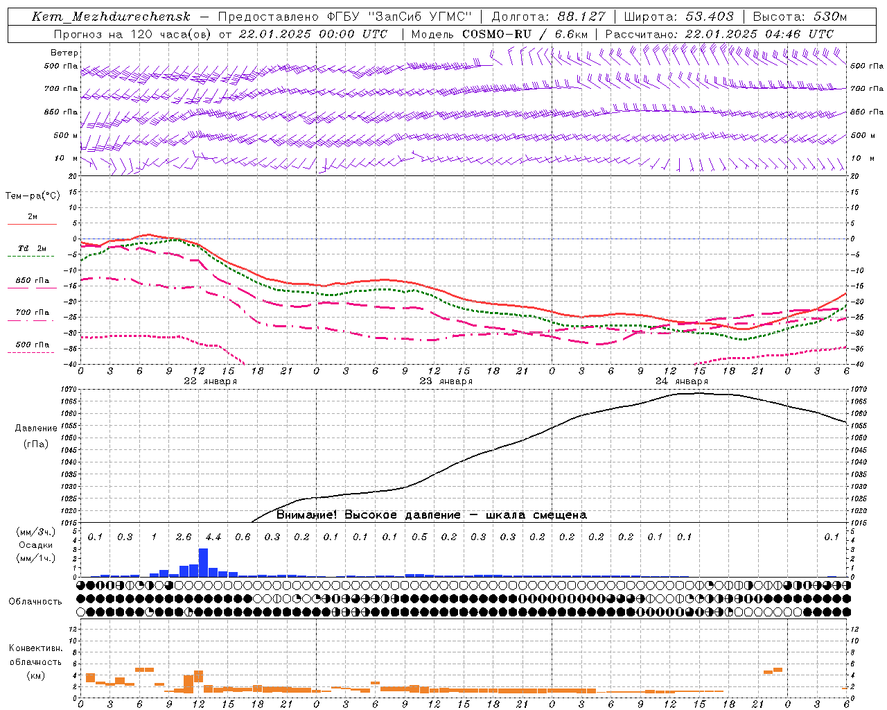Viewport: 887px width, 710px height.
Task: Click the Ветер wind section label
Action: (x=64, y=53)
